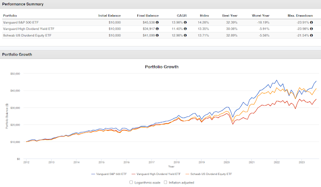Click the 2020 label on the year axis
Viewport: 321px width, 187px height.
tap(226, 162)
